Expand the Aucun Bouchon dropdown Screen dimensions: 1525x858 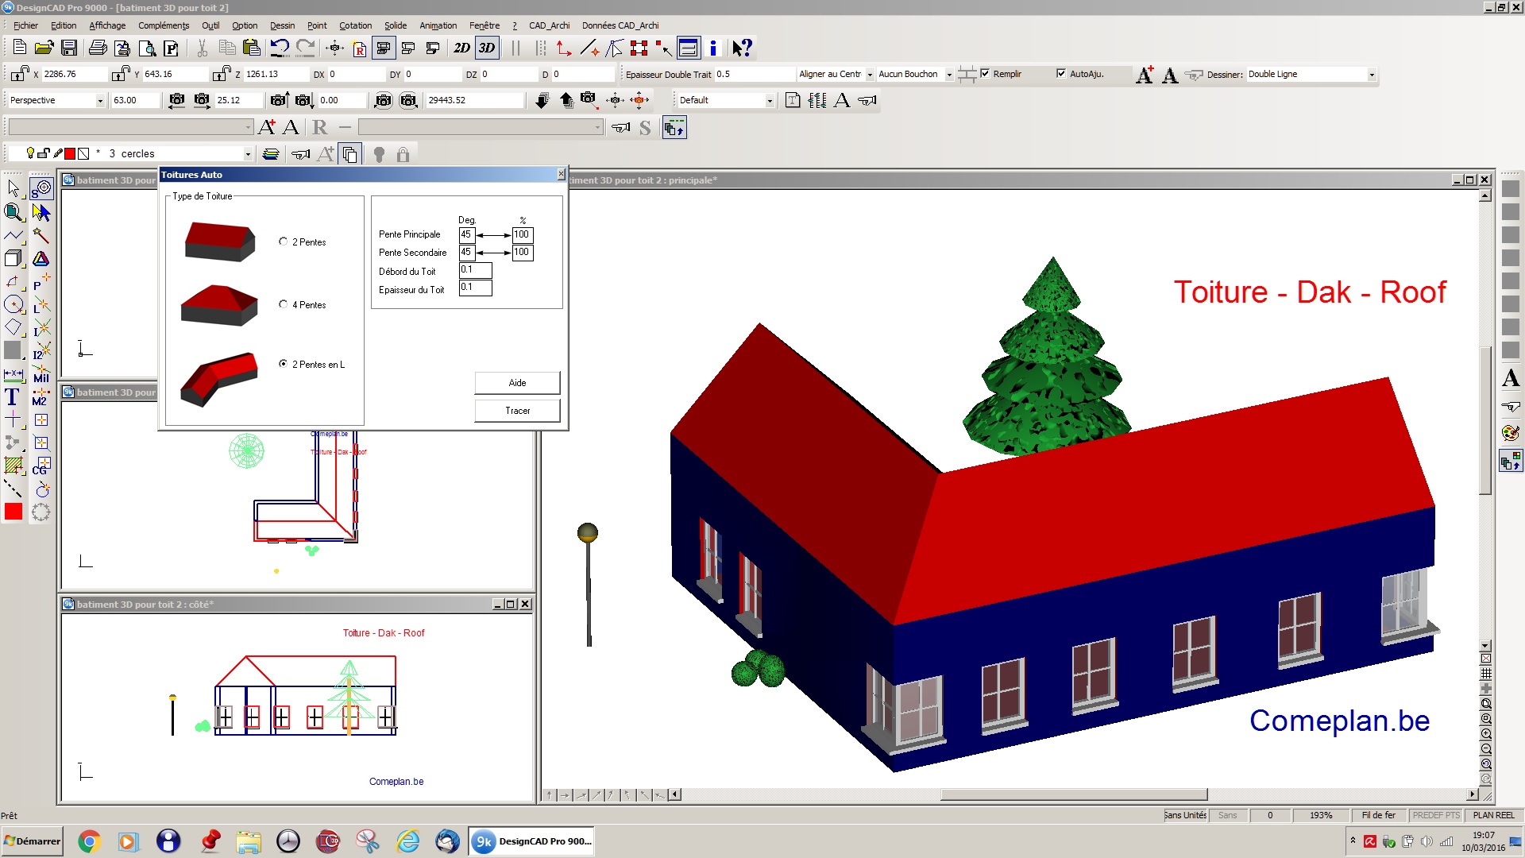(x=949, y=75)
